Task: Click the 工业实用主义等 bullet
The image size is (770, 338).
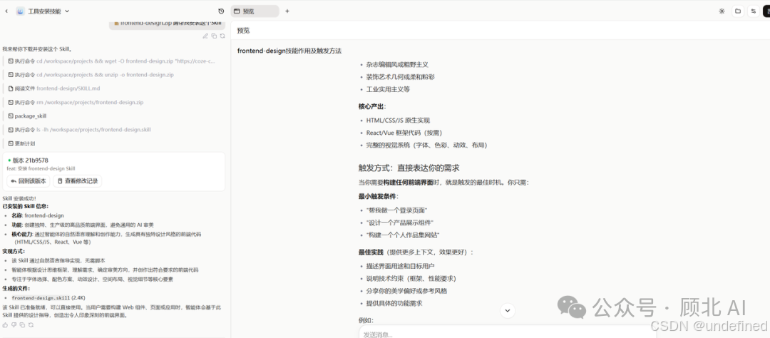Action: pos(388,89)
